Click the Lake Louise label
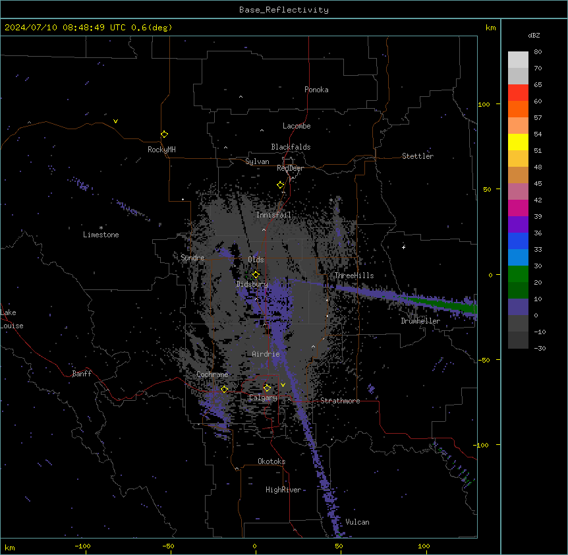Image resolution: width=568 pixels, height=555 pixels. (12, 319)
